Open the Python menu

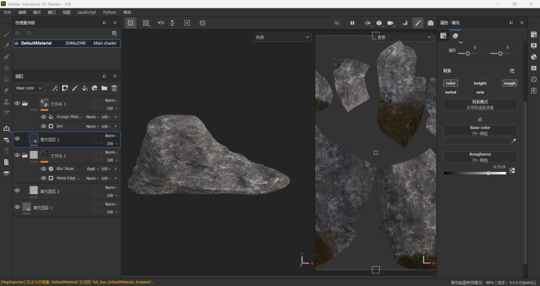click(110, 12)
